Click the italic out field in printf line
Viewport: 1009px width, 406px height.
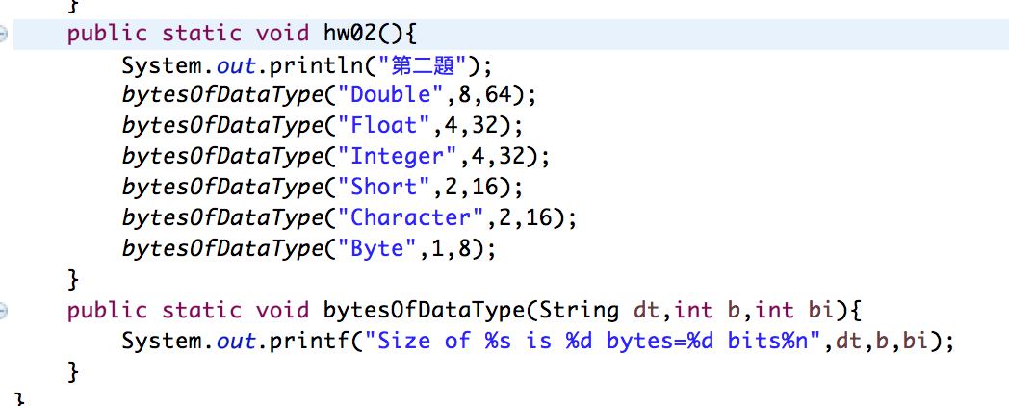[235, 342]
